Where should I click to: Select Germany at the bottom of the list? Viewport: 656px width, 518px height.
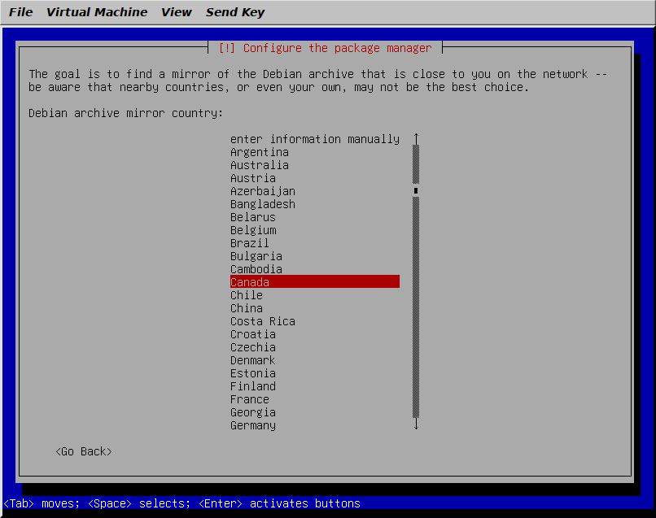click(x=253, y=424)
